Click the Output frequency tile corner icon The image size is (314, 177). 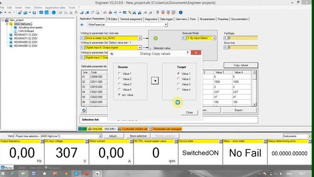tap(42, 141)
